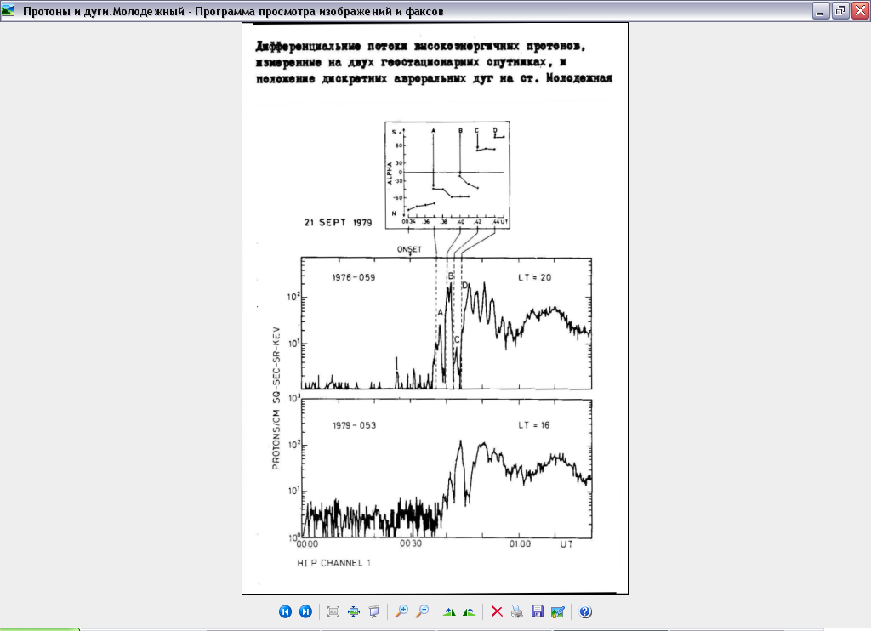The image size is (871, 631).
Task: Click the upper proton flux graph
Action: point(446,323)
